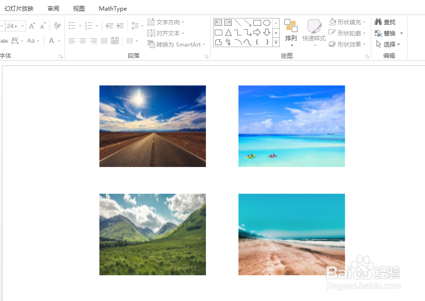The height and width of the screenshot is (301, 425).
Task: Toggle strikethrough formatting
Action: coord(4,40)
